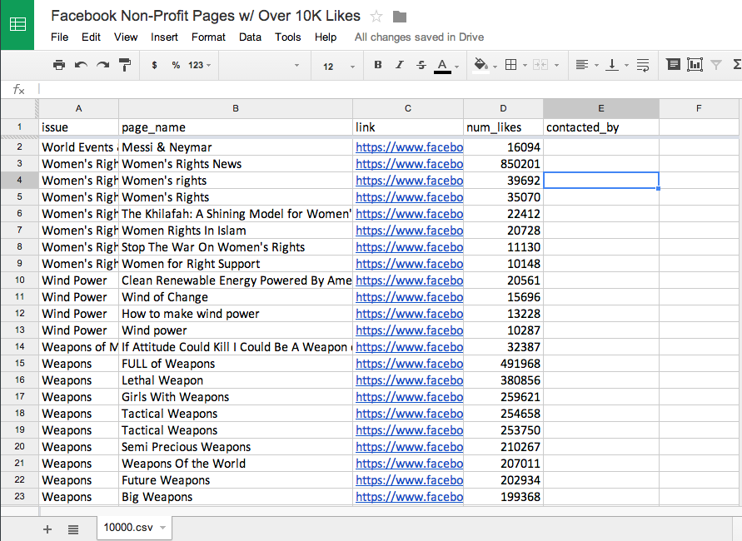Select the cell with 491968
This screenshot has height=541, width=742.
click(503, 364)
